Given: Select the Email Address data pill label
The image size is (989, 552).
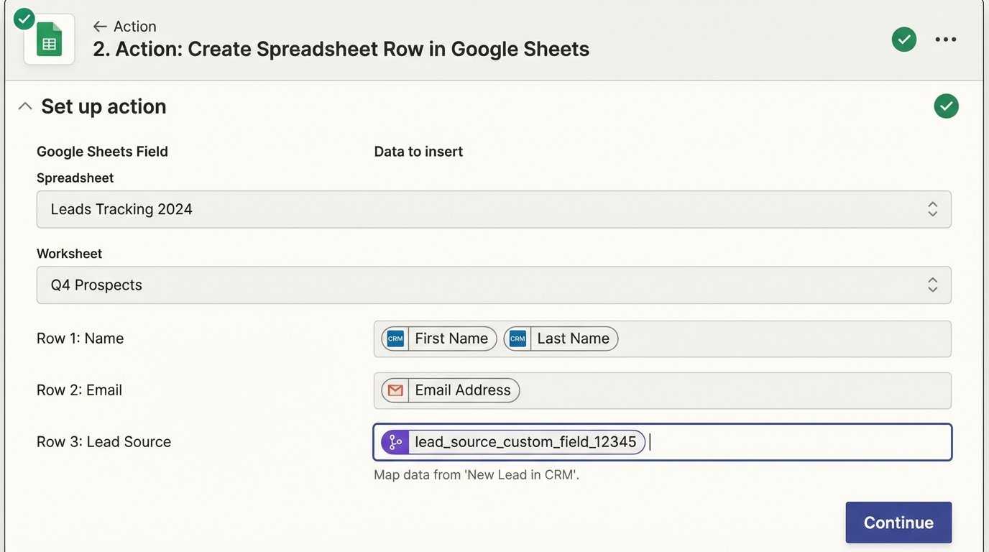Looking at the screenshot, I should pyautogui.click(x=462, y=390).
